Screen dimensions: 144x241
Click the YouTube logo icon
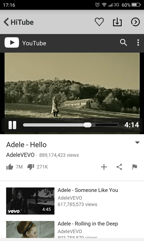click(x=12, y=42)
